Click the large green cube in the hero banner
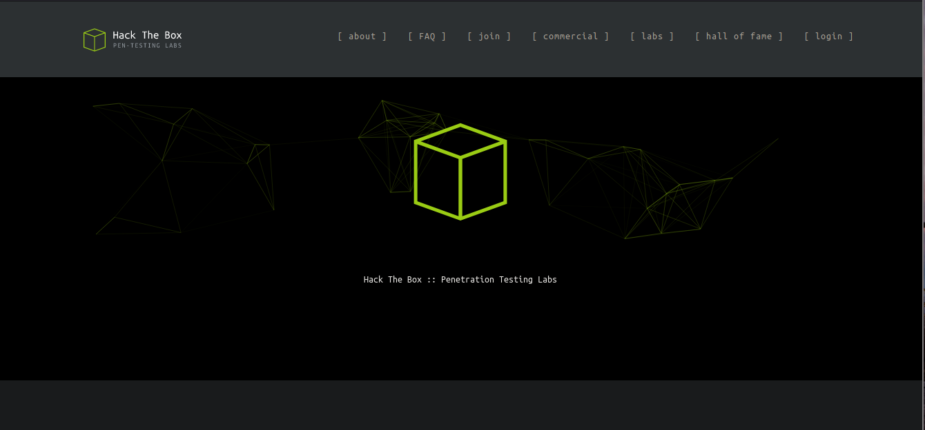Screen dimensions: 925x430 [x=460, y=172]
